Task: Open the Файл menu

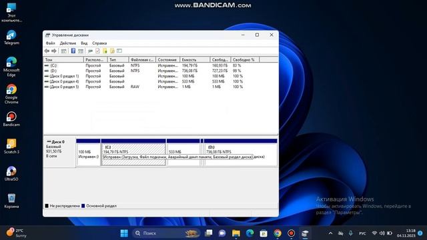Action: pos(50,43)
